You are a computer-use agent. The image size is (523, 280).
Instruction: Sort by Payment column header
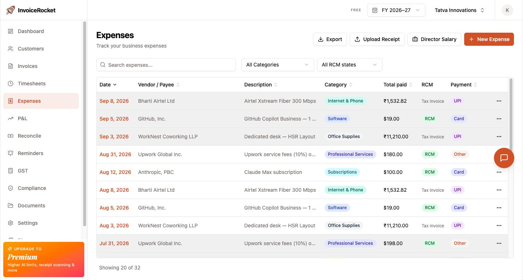point(464,85)
